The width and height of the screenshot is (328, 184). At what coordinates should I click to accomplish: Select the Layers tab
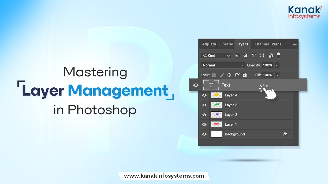point(242,44)
